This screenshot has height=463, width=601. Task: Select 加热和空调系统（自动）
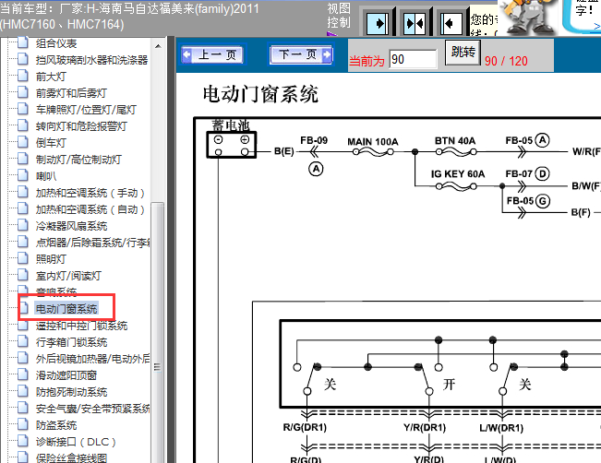tap(90, 209)
